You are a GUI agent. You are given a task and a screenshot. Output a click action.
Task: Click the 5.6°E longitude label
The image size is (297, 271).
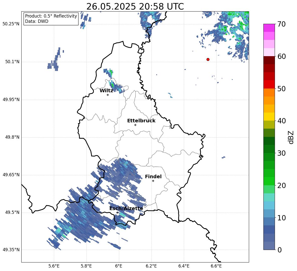54,266
